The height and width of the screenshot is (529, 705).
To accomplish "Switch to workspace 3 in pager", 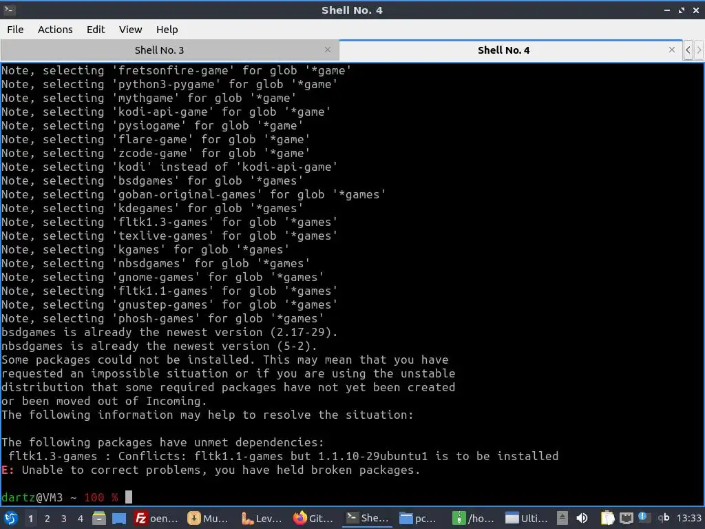I will click(x=64, y=519).
